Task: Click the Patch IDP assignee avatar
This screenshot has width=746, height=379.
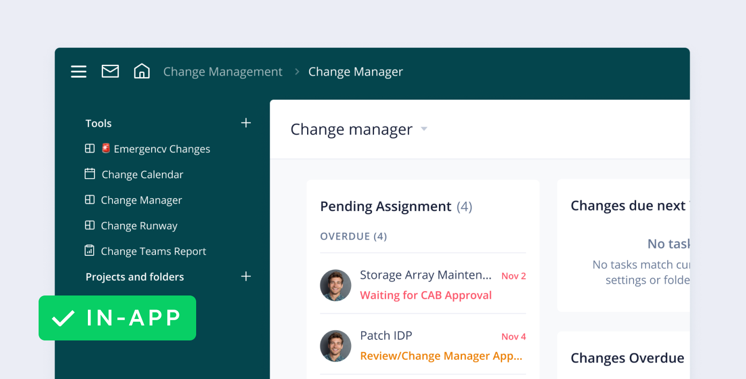Action: [x=335, y=346]
